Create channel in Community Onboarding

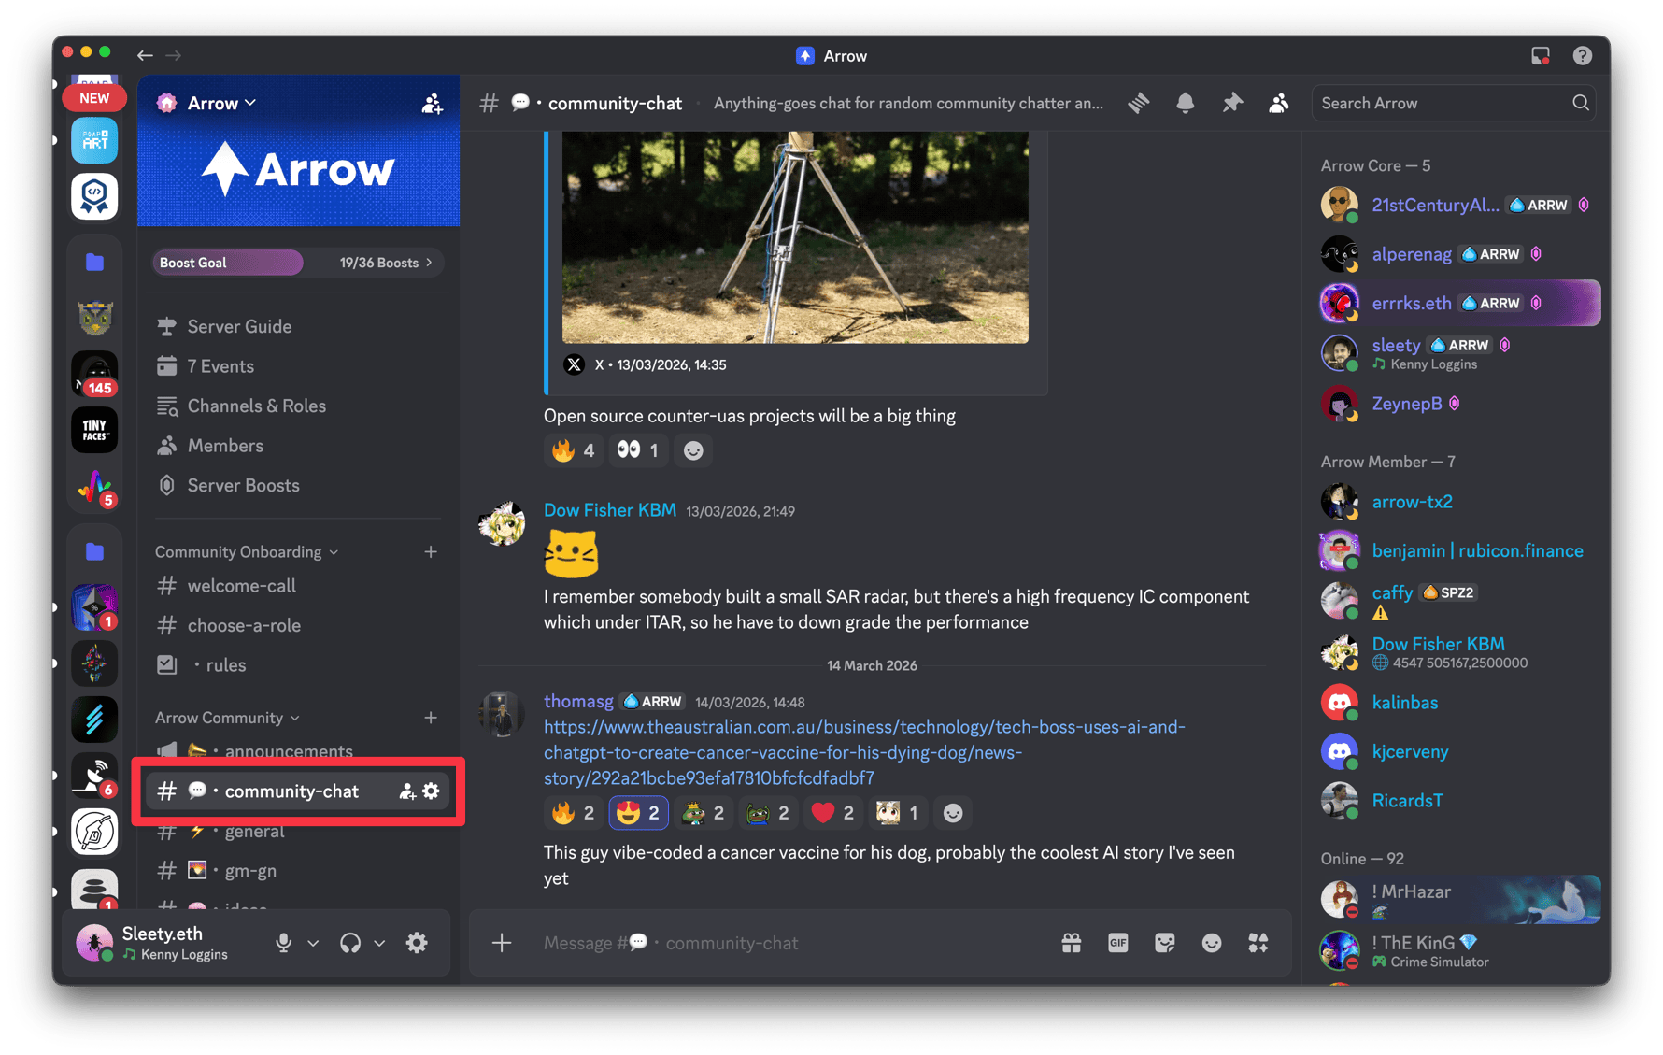(431, 552)
